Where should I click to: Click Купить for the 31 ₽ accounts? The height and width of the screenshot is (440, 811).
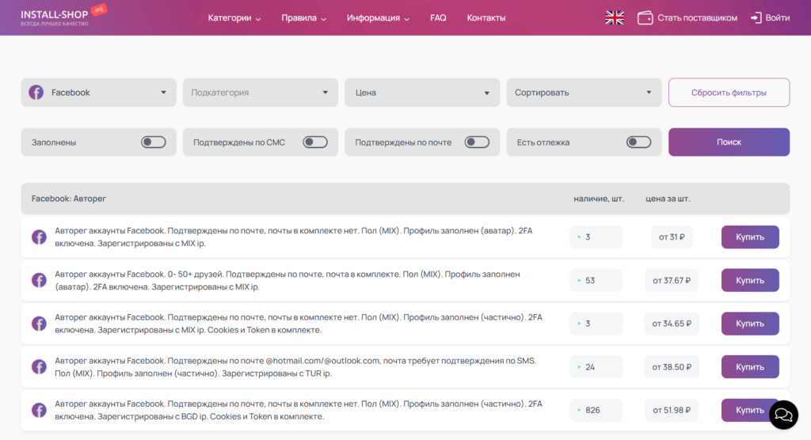tap(750, 237)
